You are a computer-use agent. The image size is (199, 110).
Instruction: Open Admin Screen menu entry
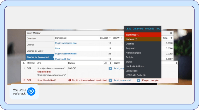[x=143, y=53]
